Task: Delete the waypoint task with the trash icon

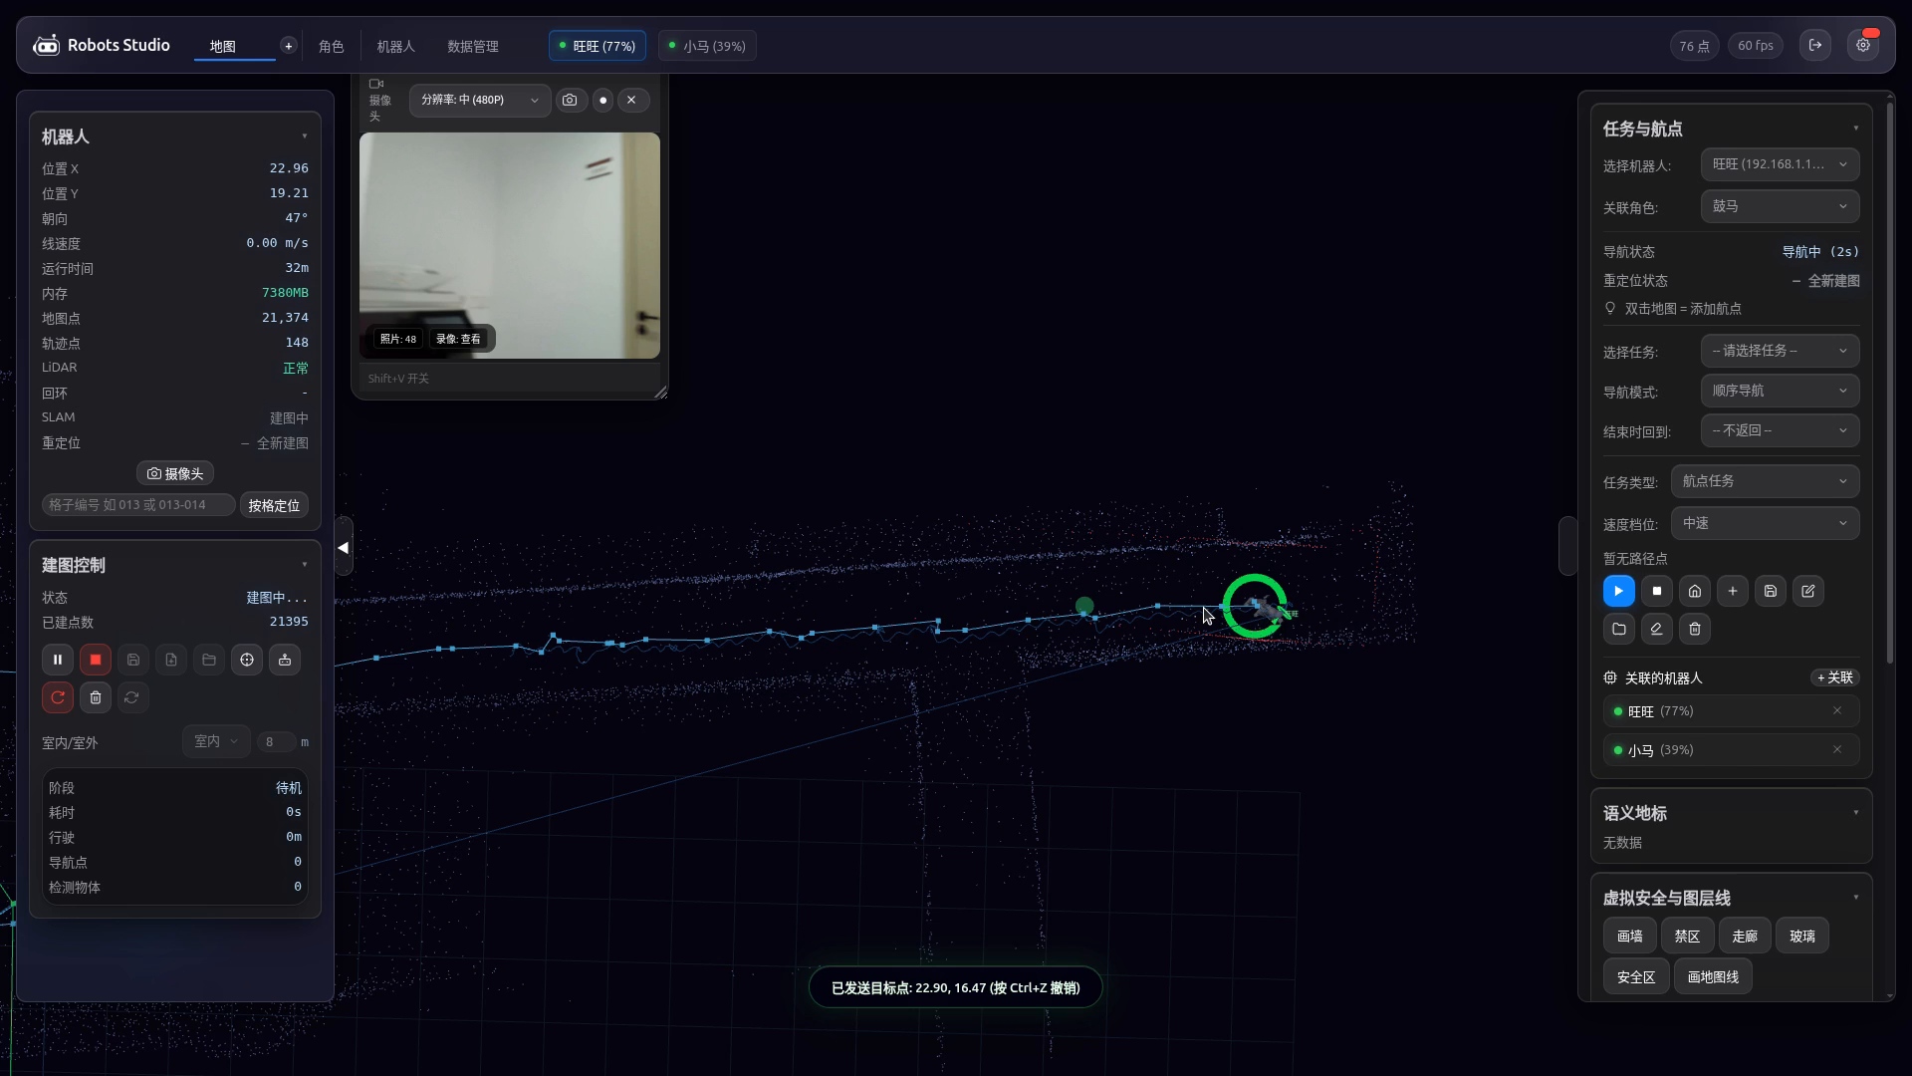Action: click(1695, 629)
